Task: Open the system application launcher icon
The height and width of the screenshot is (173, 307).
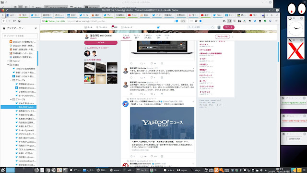Action: [3, 170]
